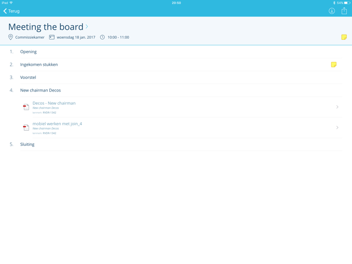Screen dimensions: 352x264
Task: Open the Meeting the board title
Action: click(x=46, y=27)
